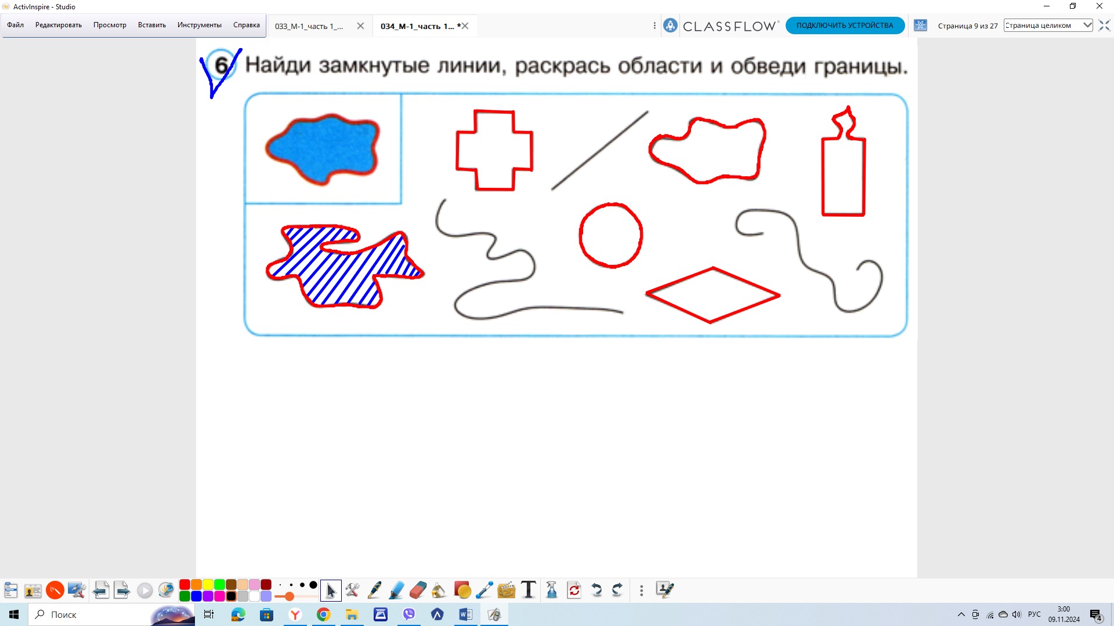Select the smallest pen width dot
1114x626 pixels.
pyautogui.click(x=280, y=585)
